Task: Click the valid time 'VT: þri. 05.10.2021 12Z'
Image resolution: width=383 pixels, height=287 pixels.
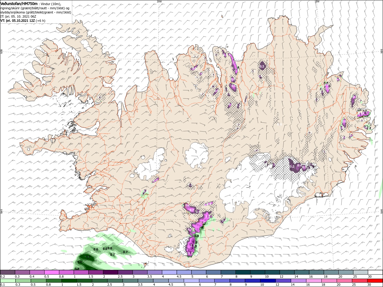Action: coord(18,21)
